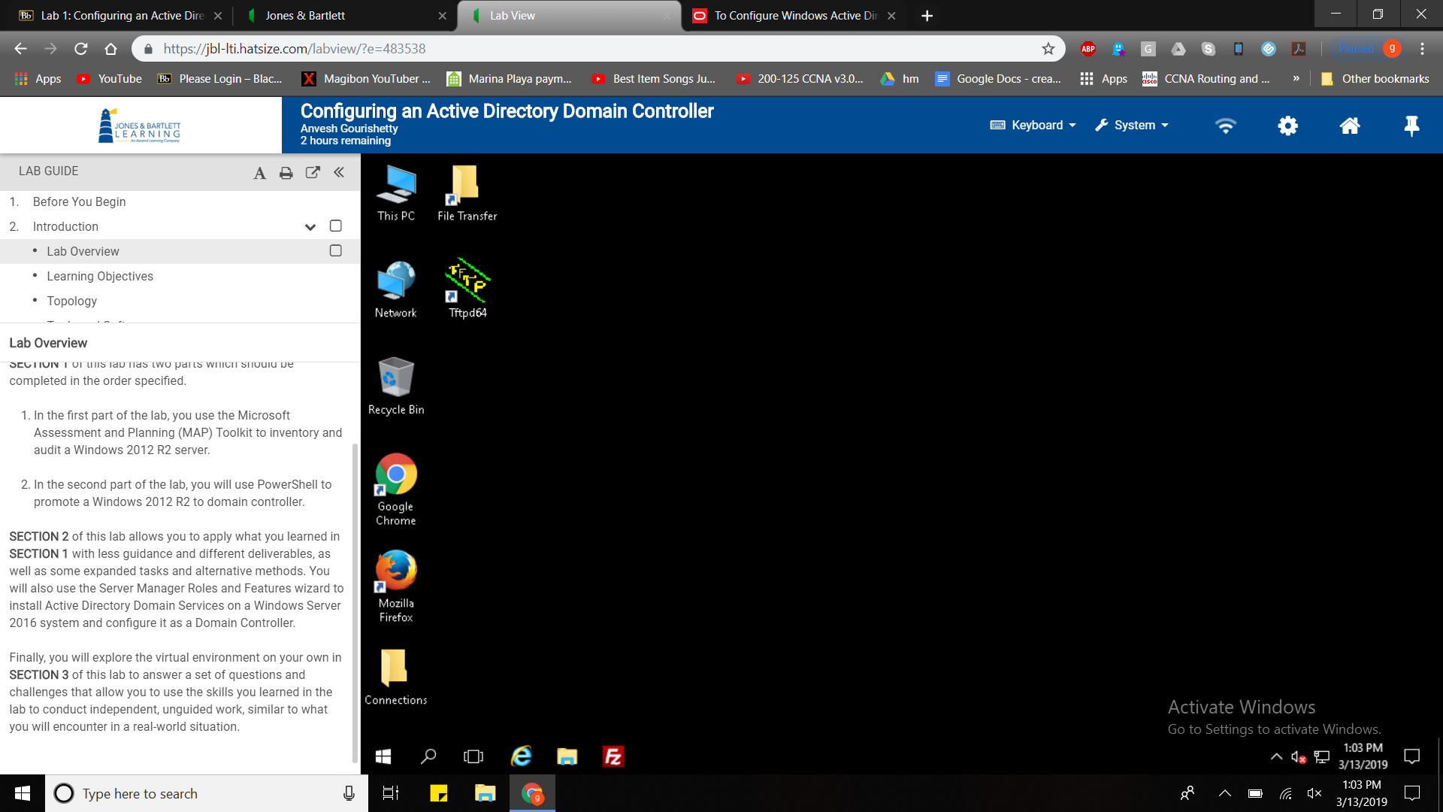Collapse the lab guide panel
The image size is (1443, 812).
tap(339, 172)
